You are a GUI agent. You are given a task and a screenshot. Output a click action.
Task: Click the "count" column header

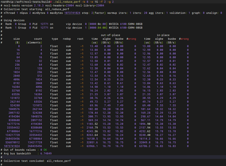(x=38, y=39)
